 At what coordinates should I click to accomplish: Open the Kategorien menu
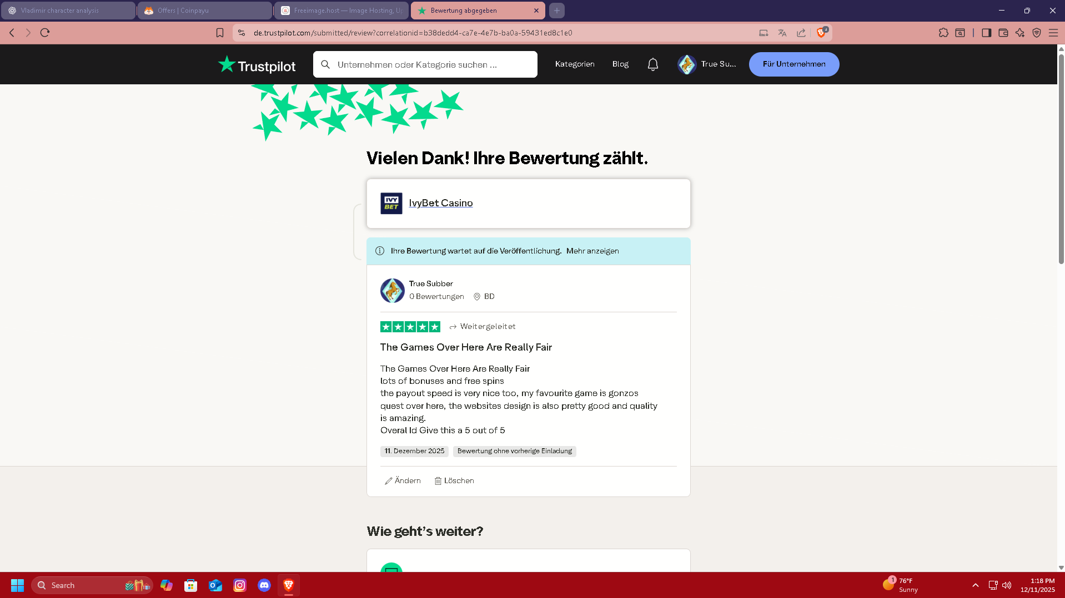tap(575, 64)
